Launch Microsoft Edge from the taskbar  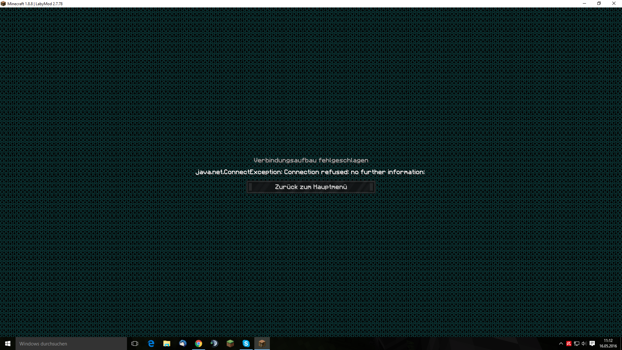(151, 344)
